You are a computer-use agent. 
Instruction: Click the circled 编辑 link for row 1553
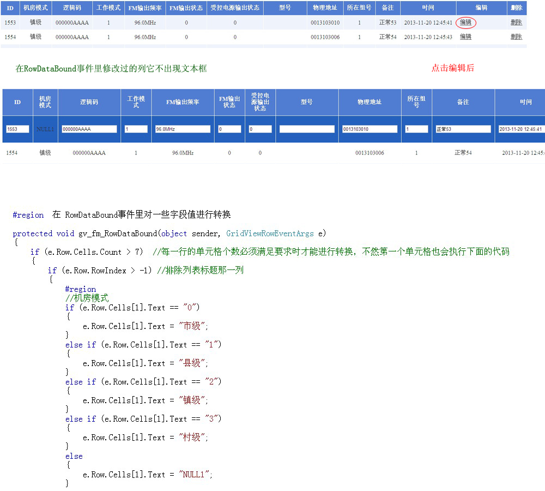[x=466, y=22]
